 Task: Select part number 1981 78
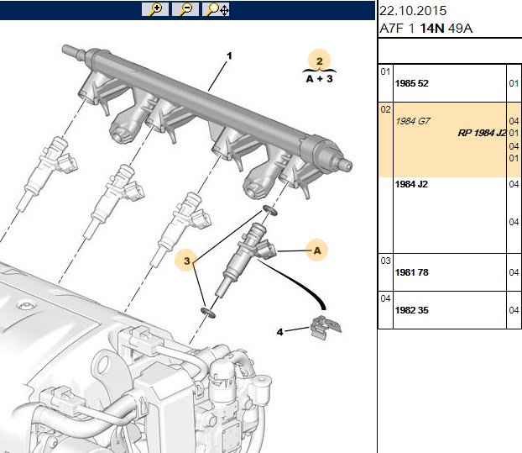(x=411, y=272)
